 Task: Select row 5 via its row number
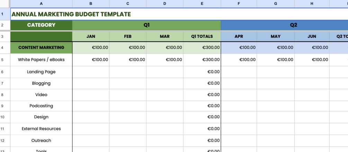2,60
